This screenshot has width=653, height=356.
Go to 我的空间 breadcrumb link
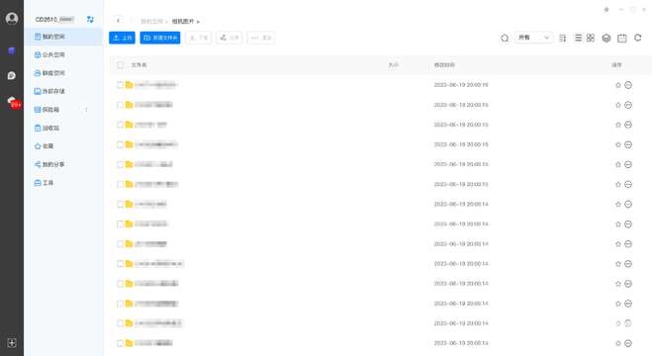[x=151, y=21]
